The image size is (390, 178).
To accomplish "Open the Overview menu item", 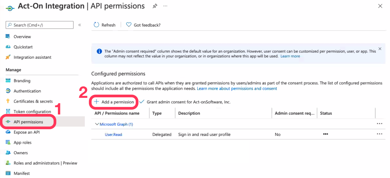I will click(x=22, y=37).
